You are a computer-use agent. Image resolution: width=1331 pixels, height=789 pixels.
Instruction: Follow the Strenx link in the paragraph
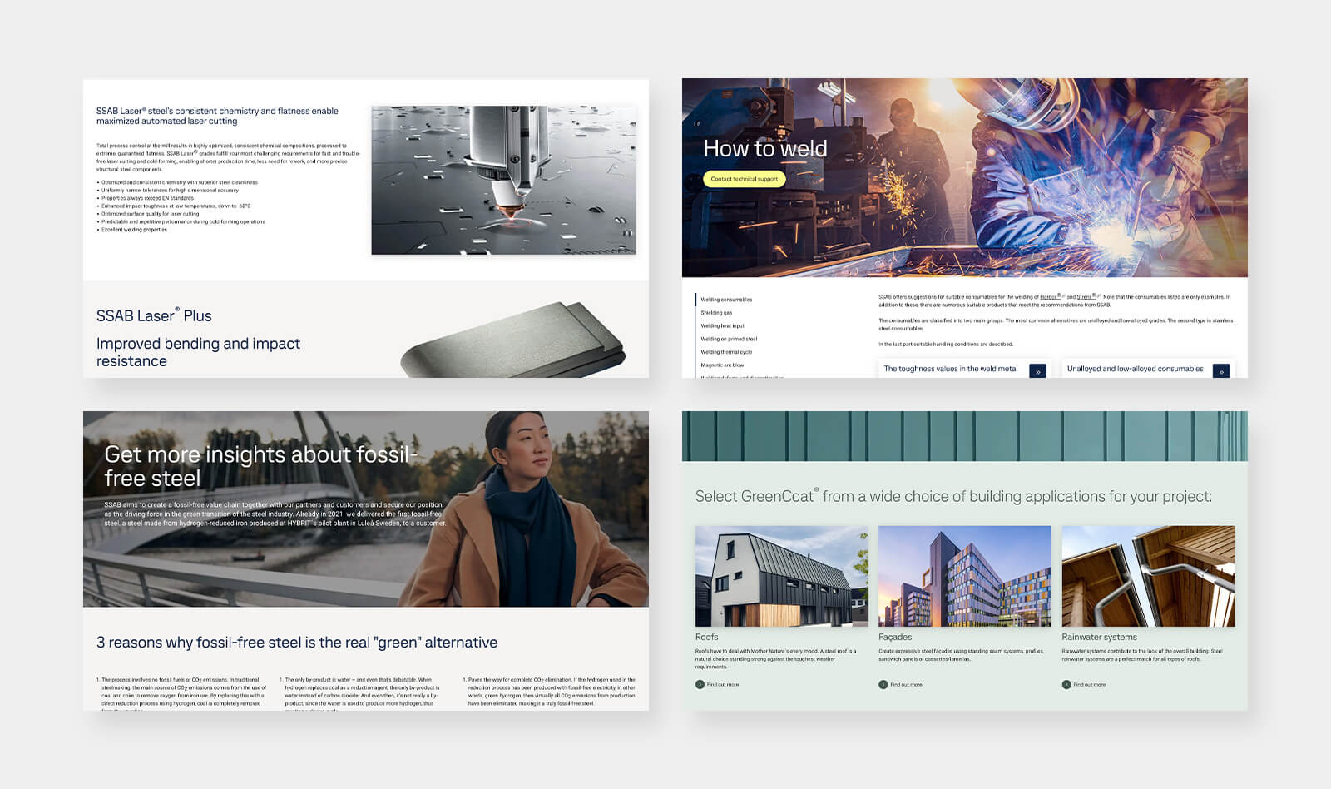(1086, 297)
